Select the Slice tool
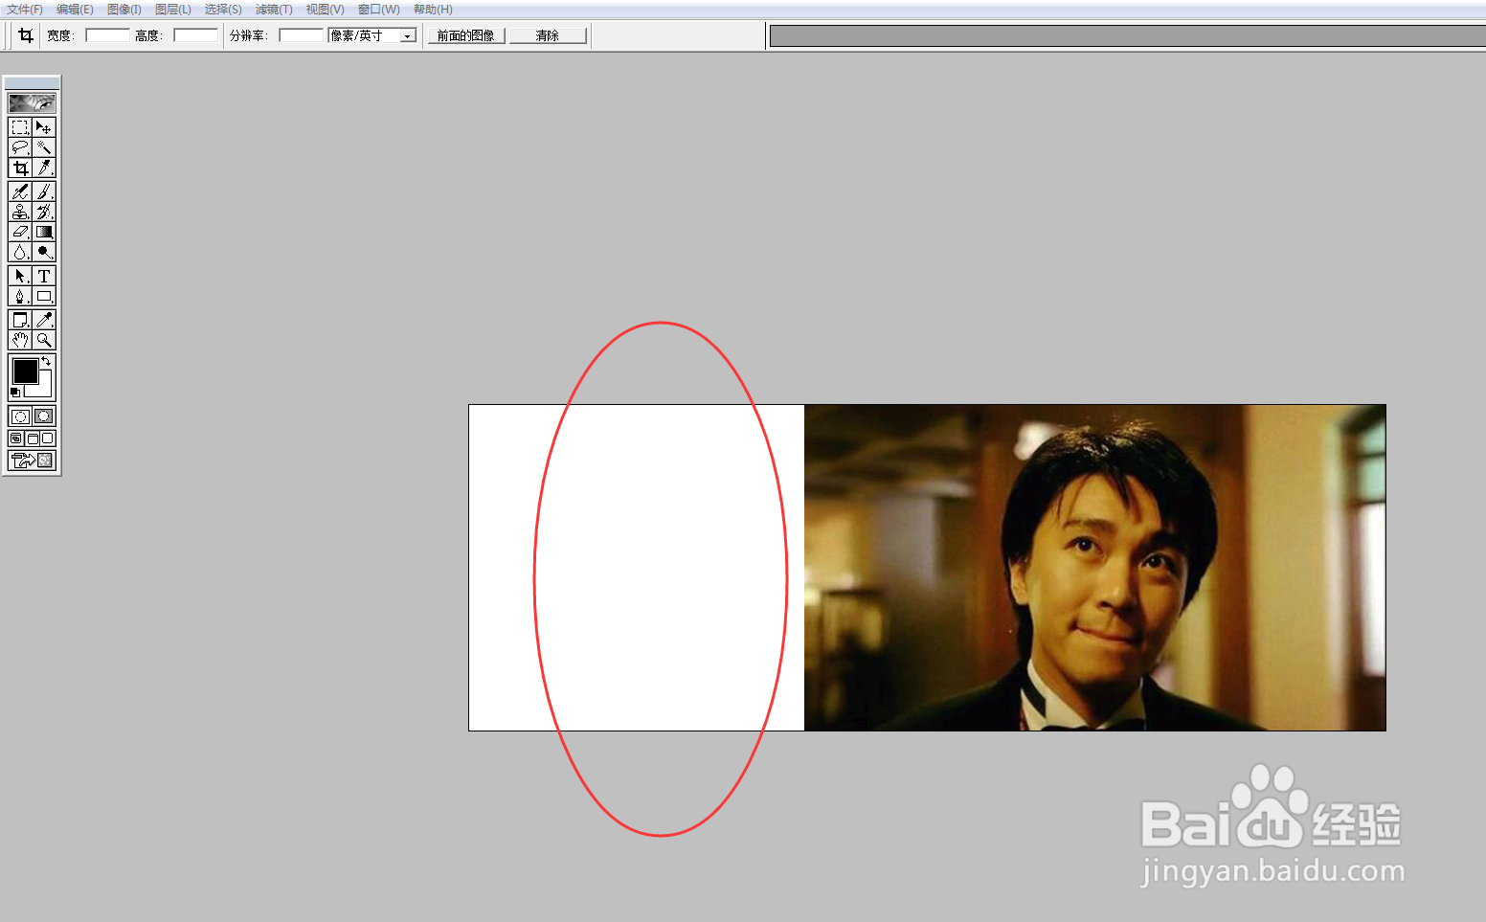This screenshot has height=922, width=1486. 44,168
